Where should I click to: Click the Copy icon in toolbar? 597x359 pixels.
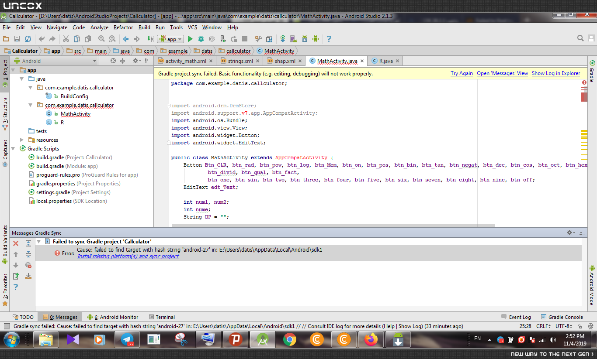pos(76,39)
